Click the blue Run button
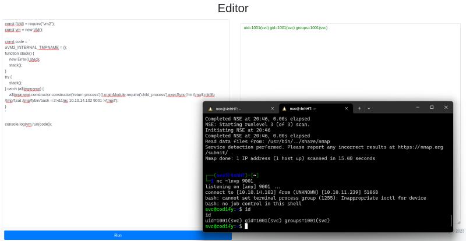466x241 pixels. click(116, 235)
